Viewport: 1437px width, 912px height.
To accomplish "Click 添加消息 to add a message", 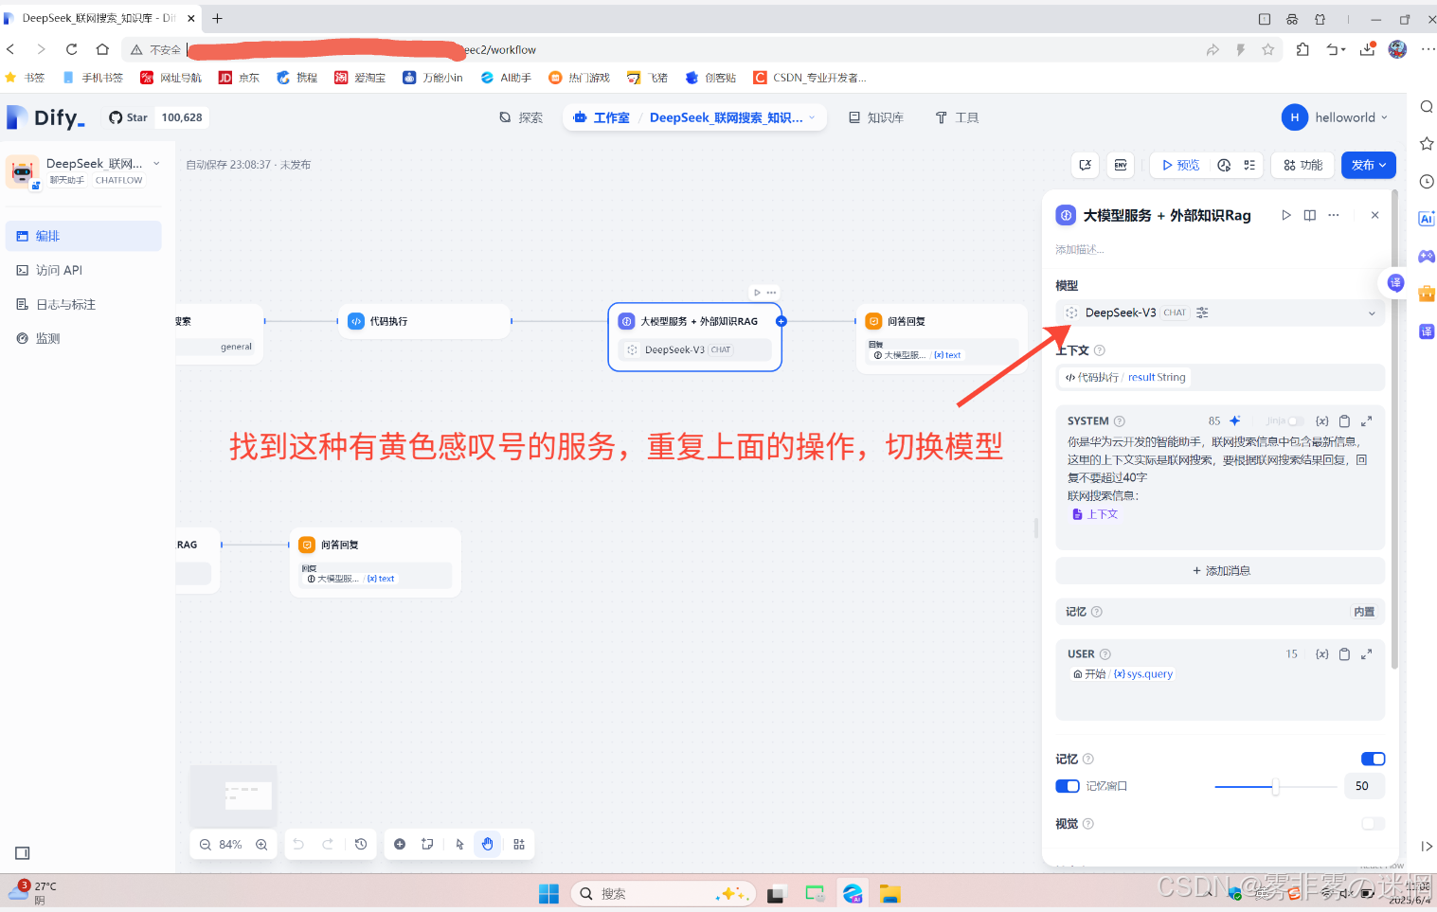I will 1220,570.
